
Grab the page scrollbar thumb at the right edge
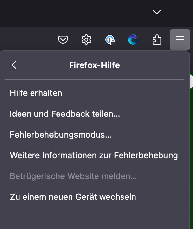(191, 81)
